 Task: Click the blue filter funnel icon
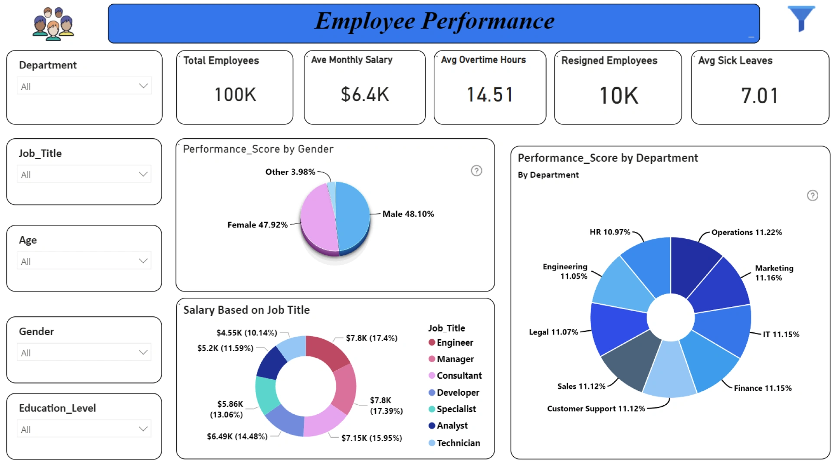click(x=801, y=19)
